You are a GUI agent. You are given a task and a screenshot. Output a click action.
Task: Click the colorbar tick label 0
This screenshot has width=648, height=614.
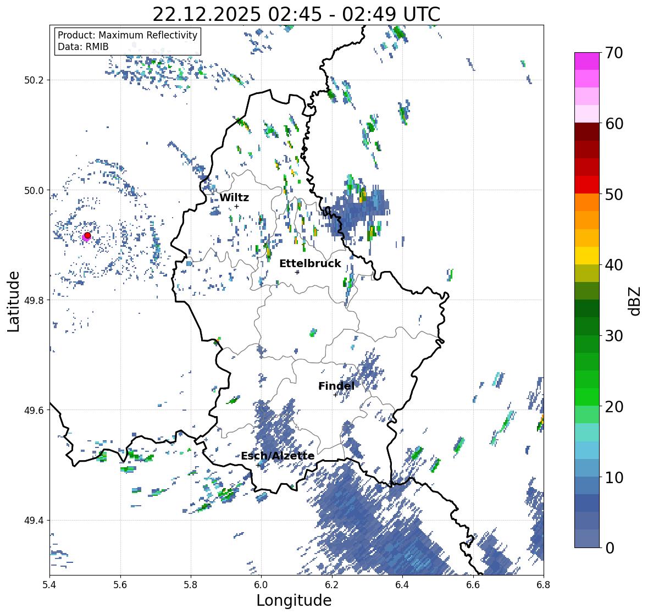point(610,548)
